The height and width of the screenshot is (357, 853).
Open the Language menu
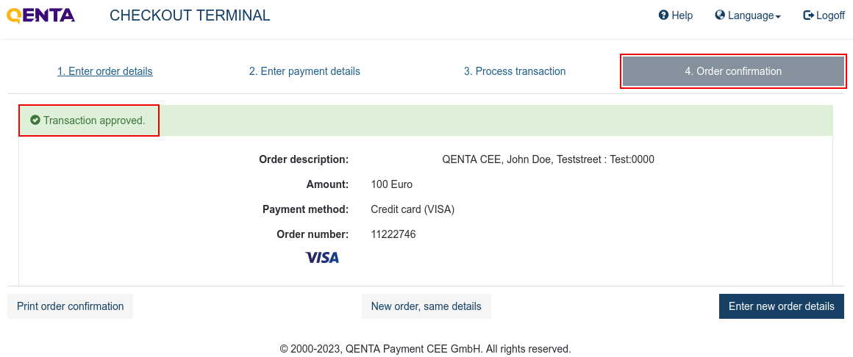(x=748, y=15)
